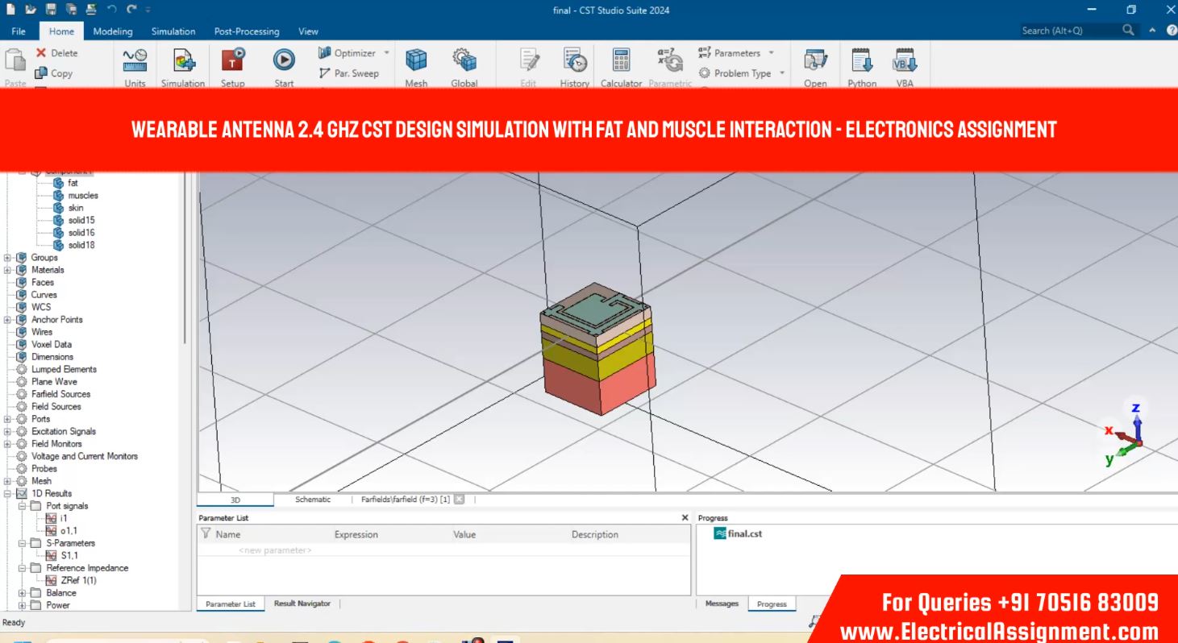The height and width of the screenshot is (643, 1178).
Task: Switch to the Modeling ribbon tab
Action: tap(113, 31)
